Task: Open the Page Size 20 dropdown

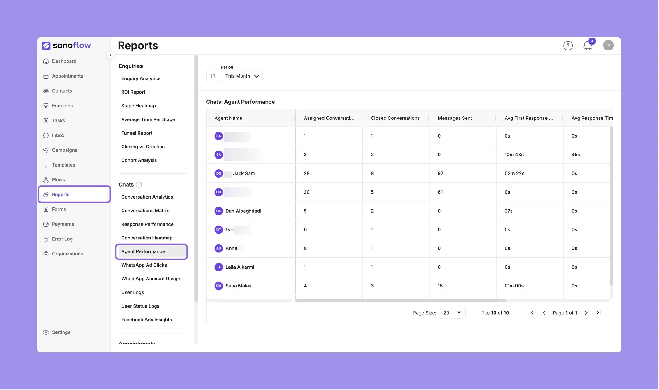Action: click(x=452, y=313)
